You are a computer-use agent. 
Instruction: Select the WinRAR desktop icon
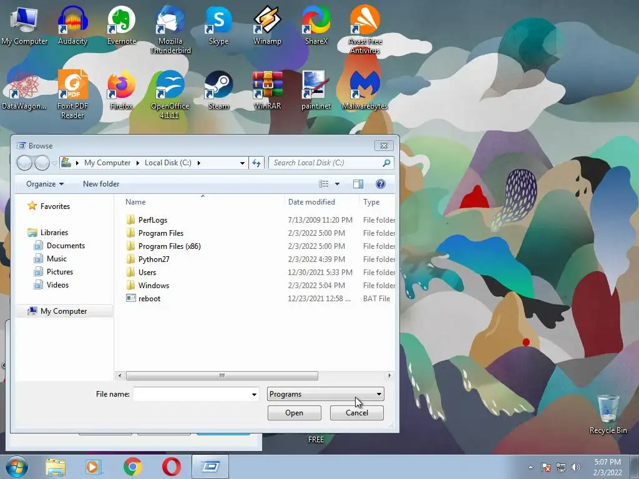pos(267,90)
